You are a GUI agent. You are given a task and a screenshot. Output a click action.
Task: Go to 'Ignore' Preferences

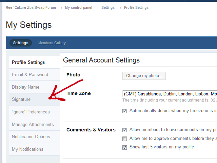coord(31,112)
